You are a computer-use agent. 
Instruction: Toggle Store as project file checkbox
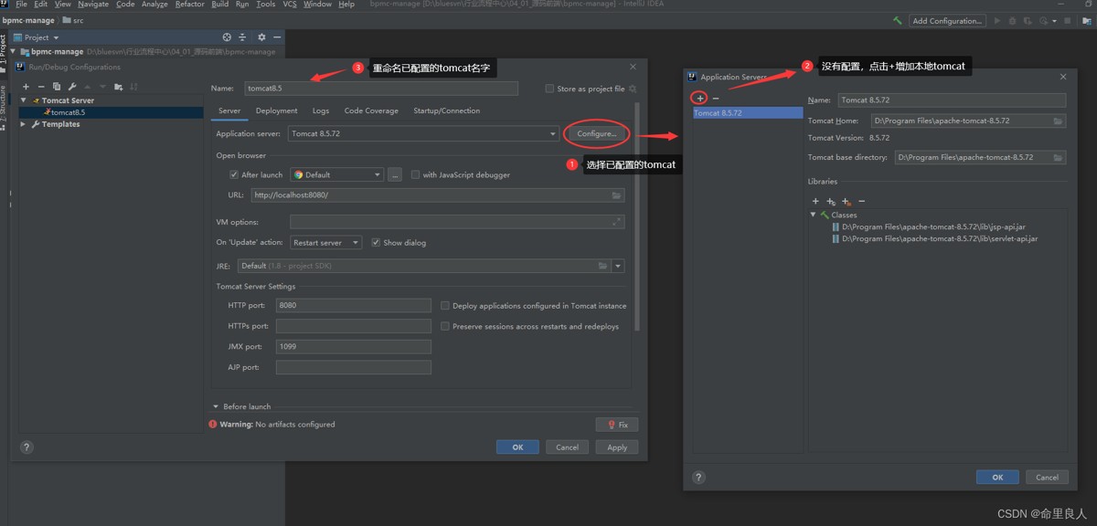pos(549,89)
